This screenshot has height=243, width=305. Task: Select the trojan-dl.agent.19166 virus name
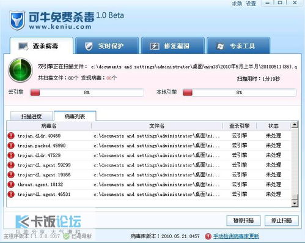pos(44,175)
